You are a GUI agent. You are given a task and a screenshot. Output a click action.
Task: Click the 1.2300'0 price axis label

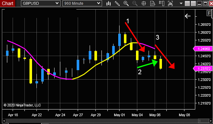coord(204,80)
